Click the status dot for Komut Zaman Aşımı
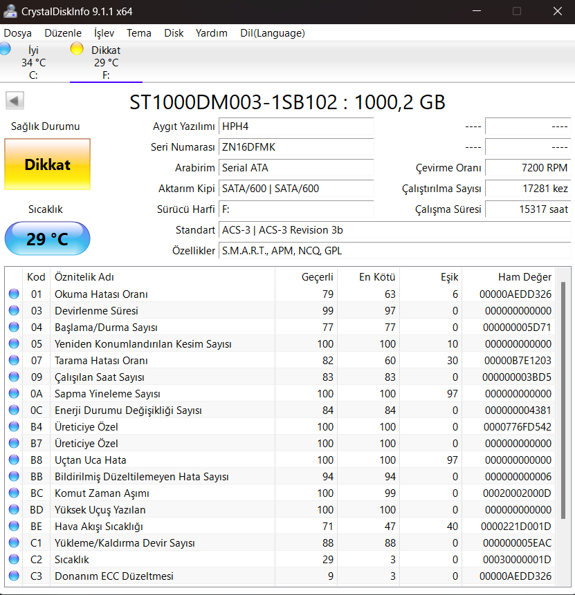This screenshot has height=595, width=575. 14,493
